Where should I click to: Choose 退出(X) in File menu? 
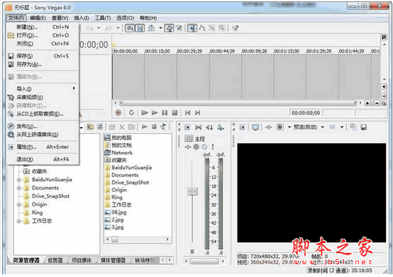[x=43, y=159]
